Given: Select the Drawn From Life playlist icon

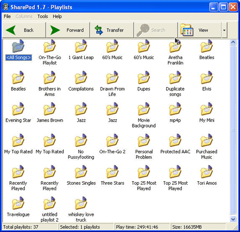Looking at the screenshot, I should (112, 77).
